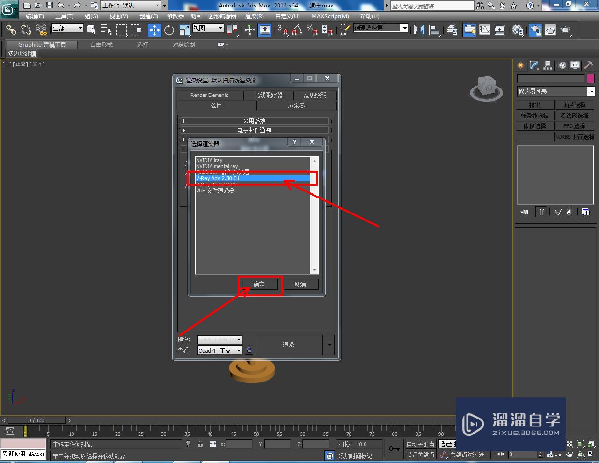Toggle the Angle Snap button
Viewport: 599px width, 463px height.
297,30
